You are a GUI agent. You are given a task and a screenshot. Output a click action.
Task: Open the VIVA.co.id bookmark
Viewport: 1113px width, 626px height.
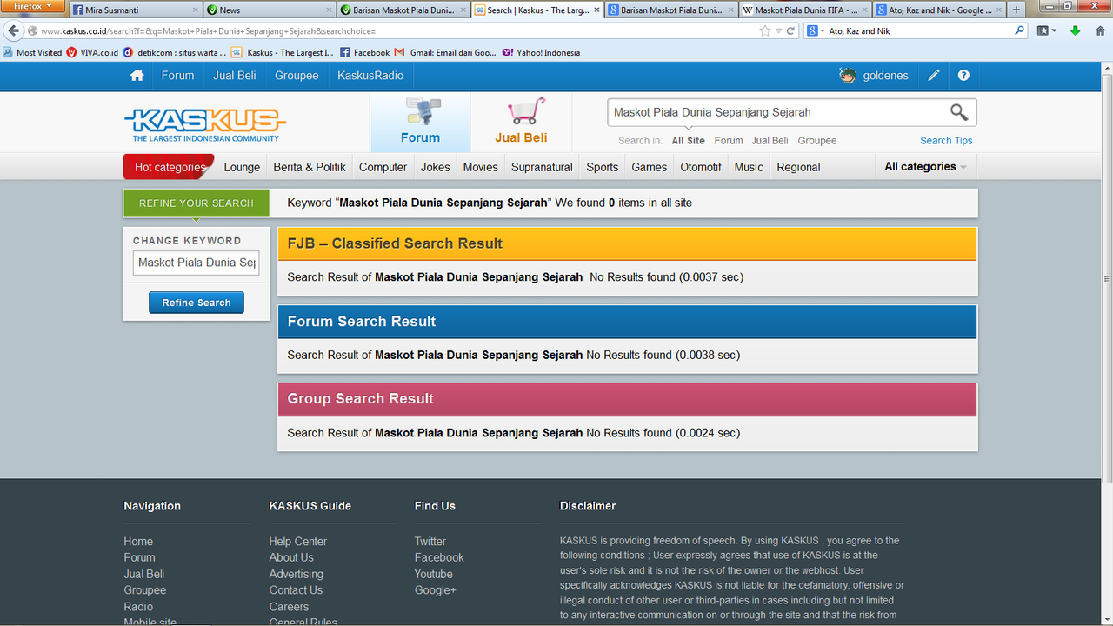click(92, 52)
